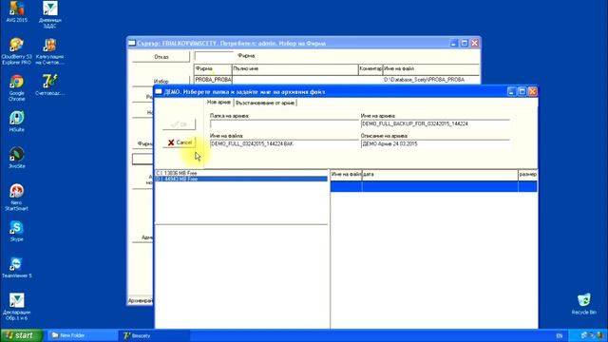
Task: Click the дата column header
Action: coord(440,175)
